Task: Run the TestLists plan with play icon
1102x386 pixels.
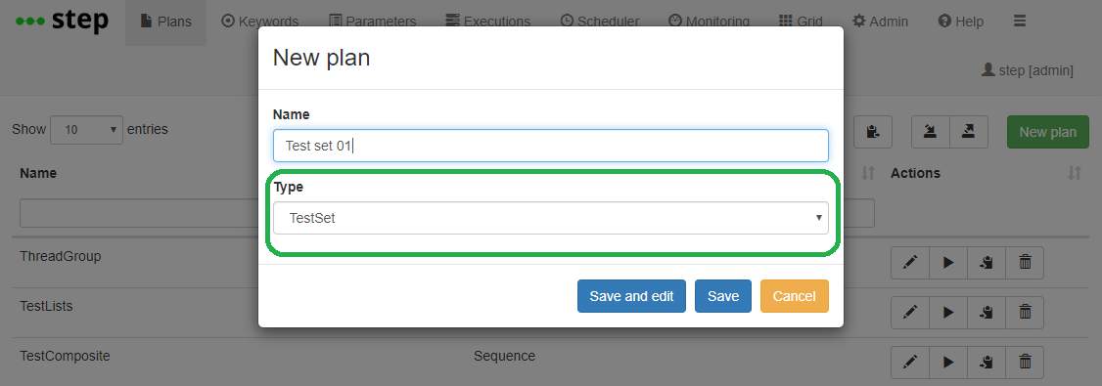Action: point(948,313)
